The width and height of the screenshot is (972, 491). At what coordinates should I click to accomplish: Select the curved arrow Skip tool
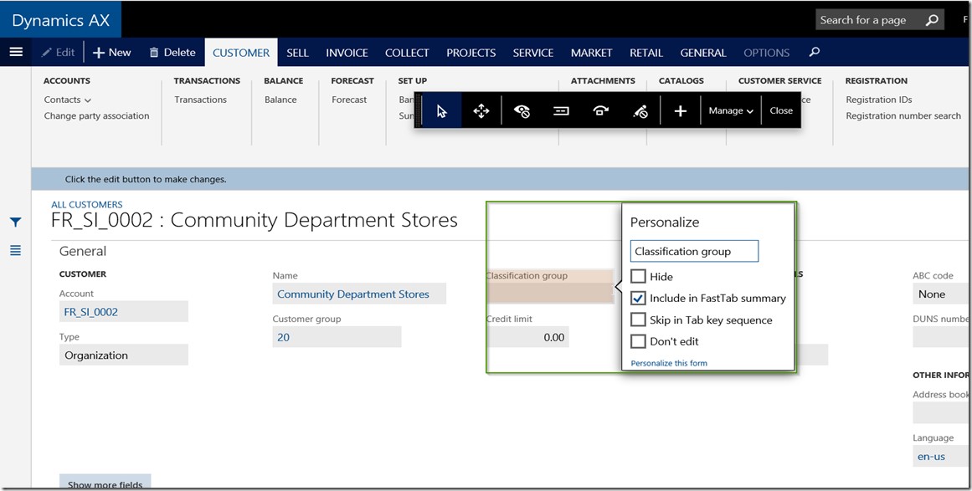[600, 110]
